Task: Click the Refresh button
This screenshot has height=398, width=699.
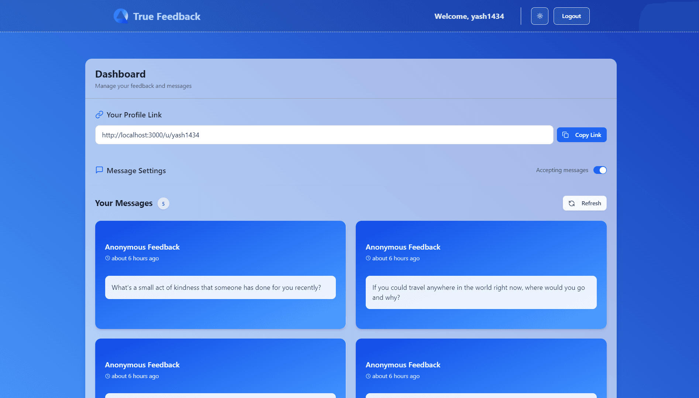Action: [x=585, y=203]
